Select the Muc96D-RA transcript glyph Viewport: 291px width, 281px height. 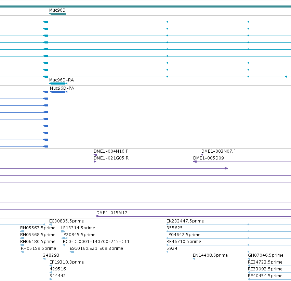(58, 84)
